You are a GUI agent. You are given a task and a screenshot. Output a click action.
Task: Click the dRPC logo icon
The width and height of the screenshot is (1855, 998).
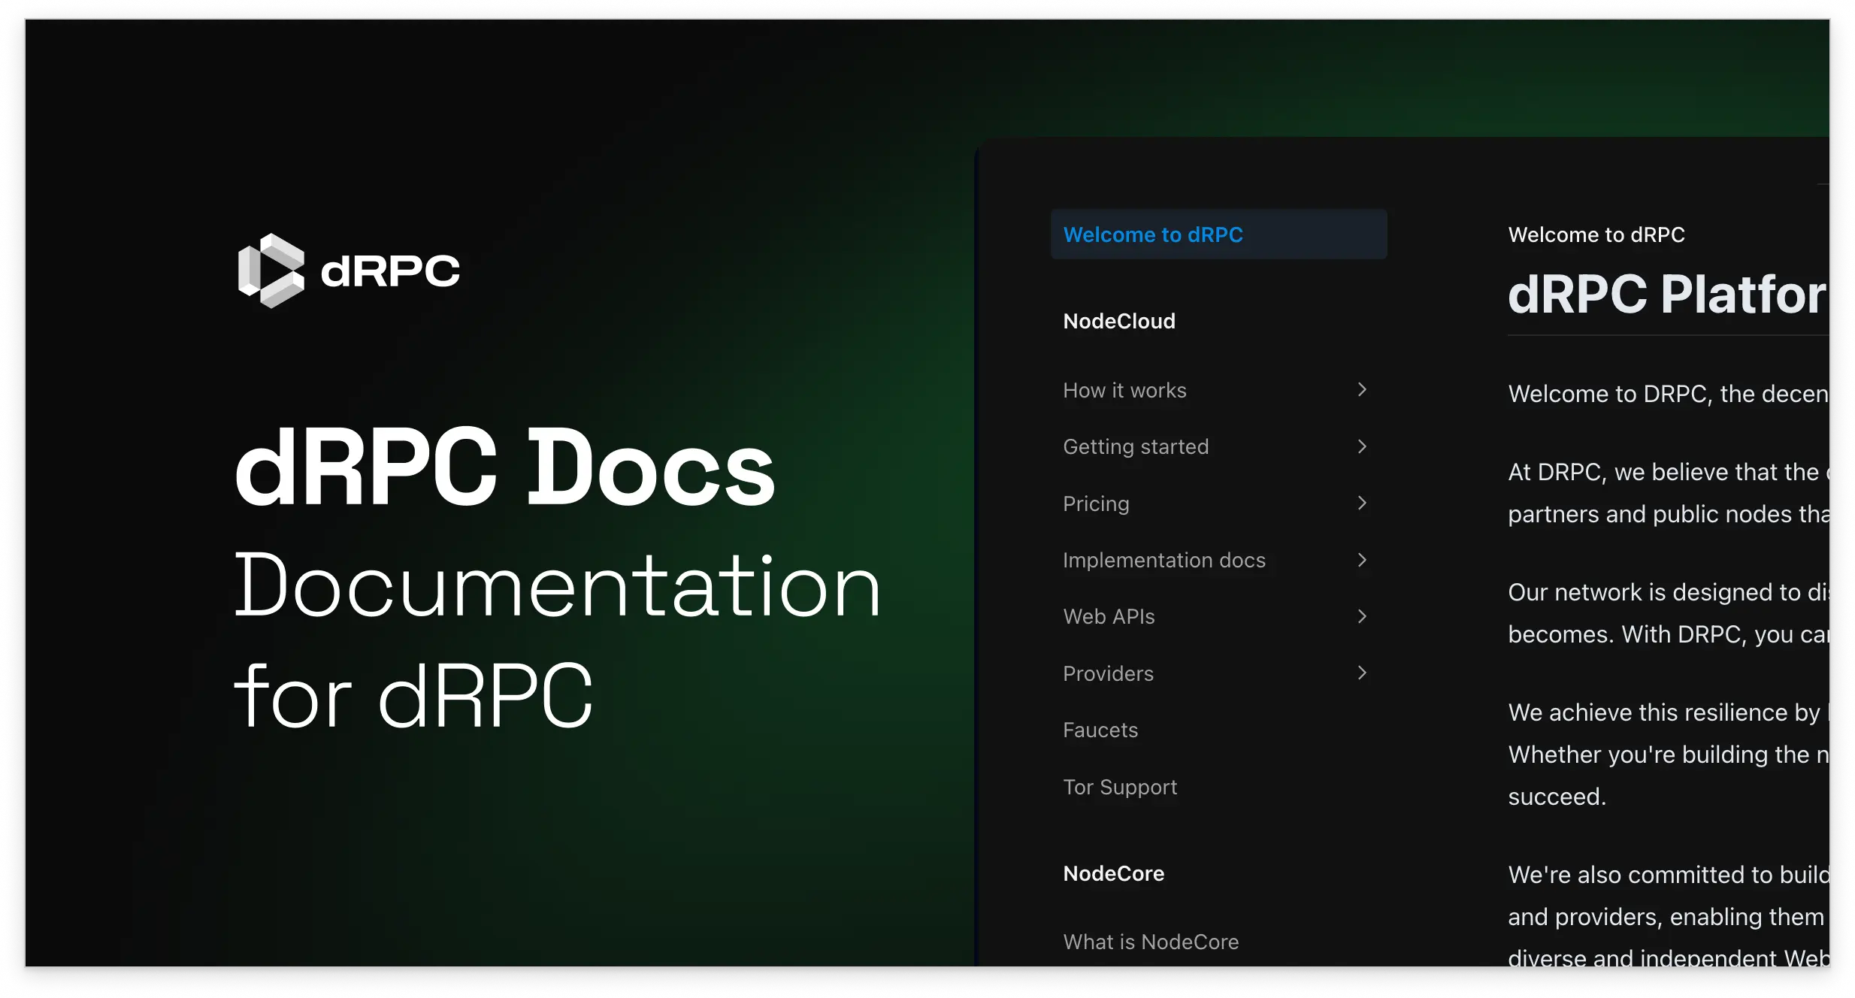click(x=272, y=269)
